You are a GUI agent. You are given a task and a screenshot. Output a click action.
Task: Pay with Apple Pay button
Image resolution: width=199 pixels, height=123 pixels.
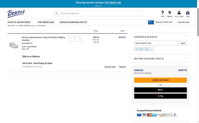(160, 90)
